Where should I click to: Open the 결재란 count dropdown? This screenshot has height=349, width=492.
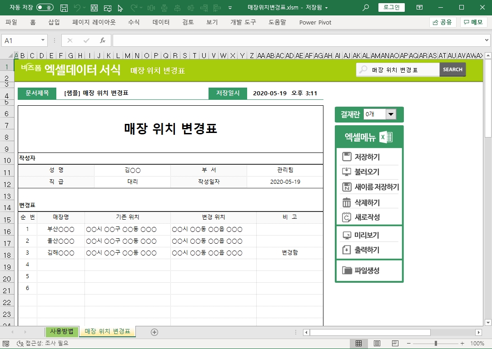pyautogui.click(x=391, y=114)
